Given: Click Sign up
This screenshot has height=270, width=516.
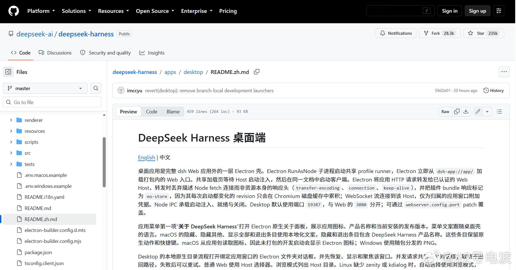Looking at the screenshot, I should 477,11.
